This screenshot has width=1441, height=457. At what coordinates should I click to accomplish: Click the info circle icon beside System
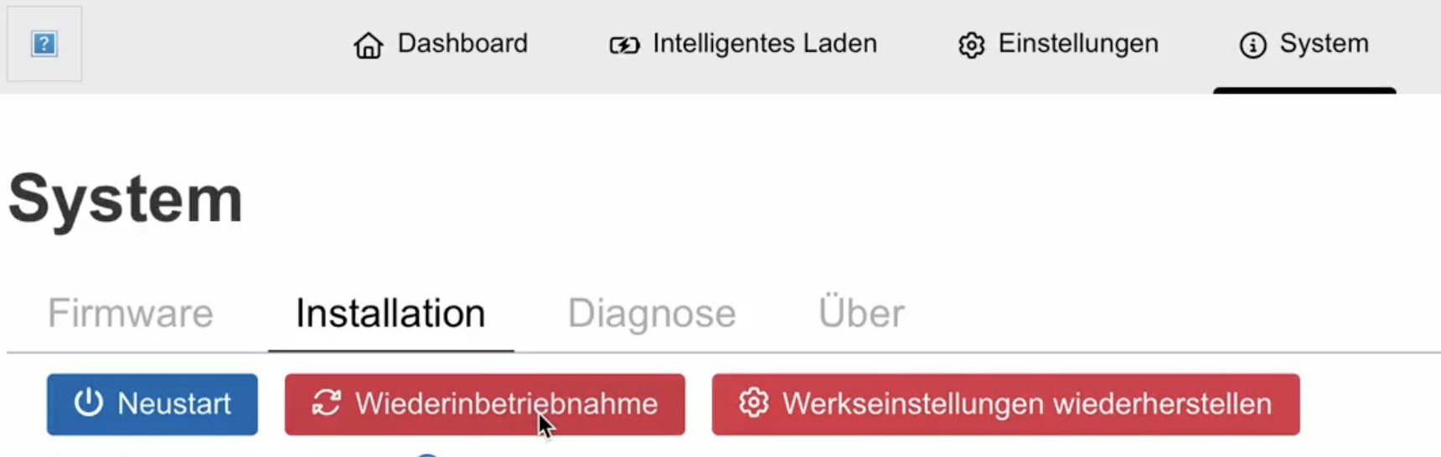(x=1252, y=44)
